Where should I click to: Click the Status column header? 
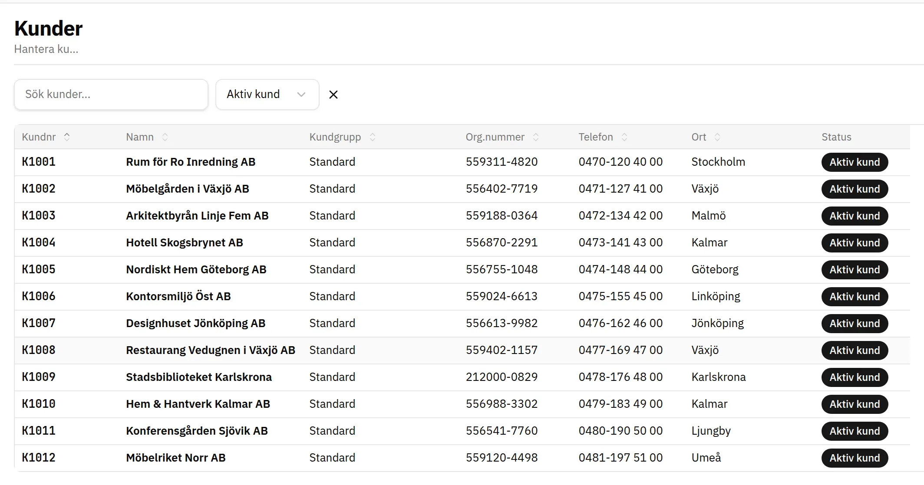point(836,137)
